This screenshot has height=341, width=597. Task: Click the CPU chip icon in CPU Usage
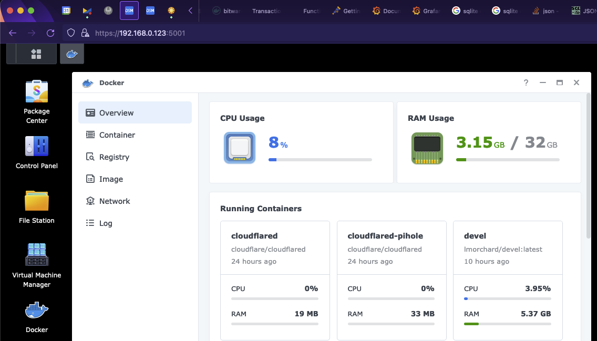pos(240,148)
